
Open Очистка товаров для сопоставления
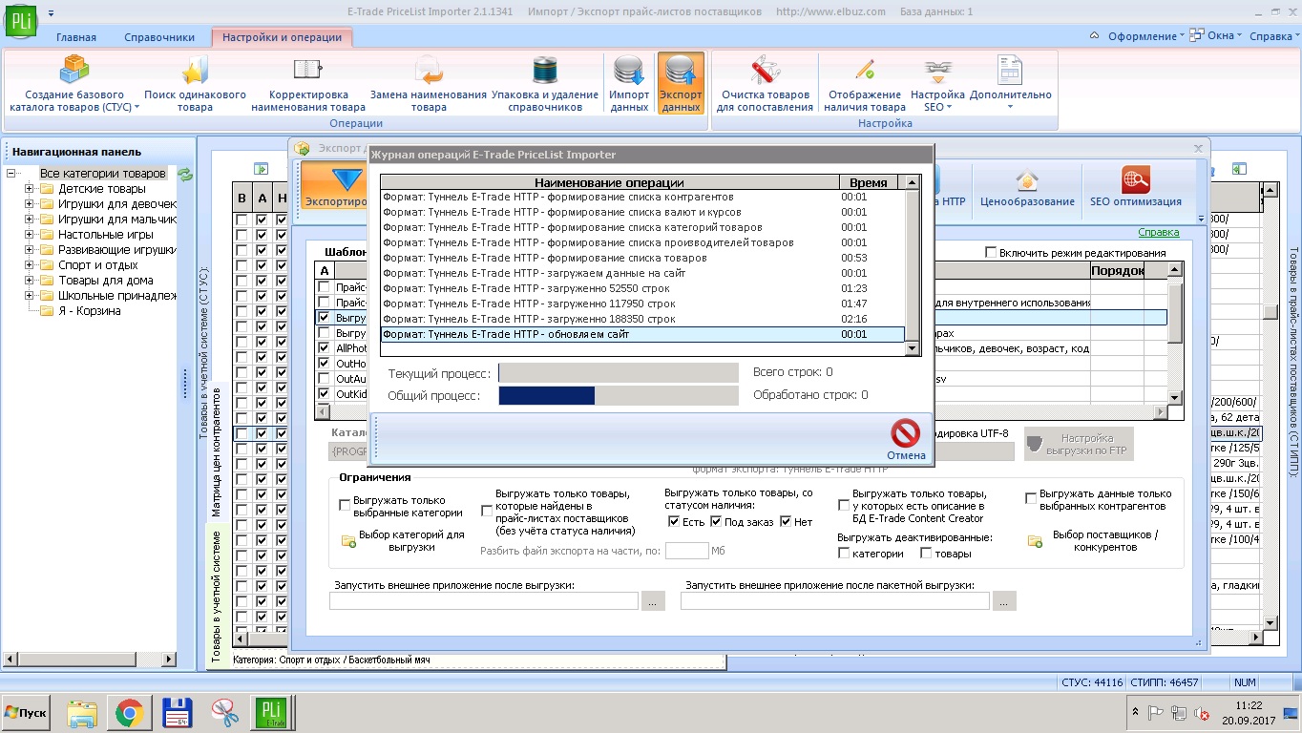[x=765, y=83]
